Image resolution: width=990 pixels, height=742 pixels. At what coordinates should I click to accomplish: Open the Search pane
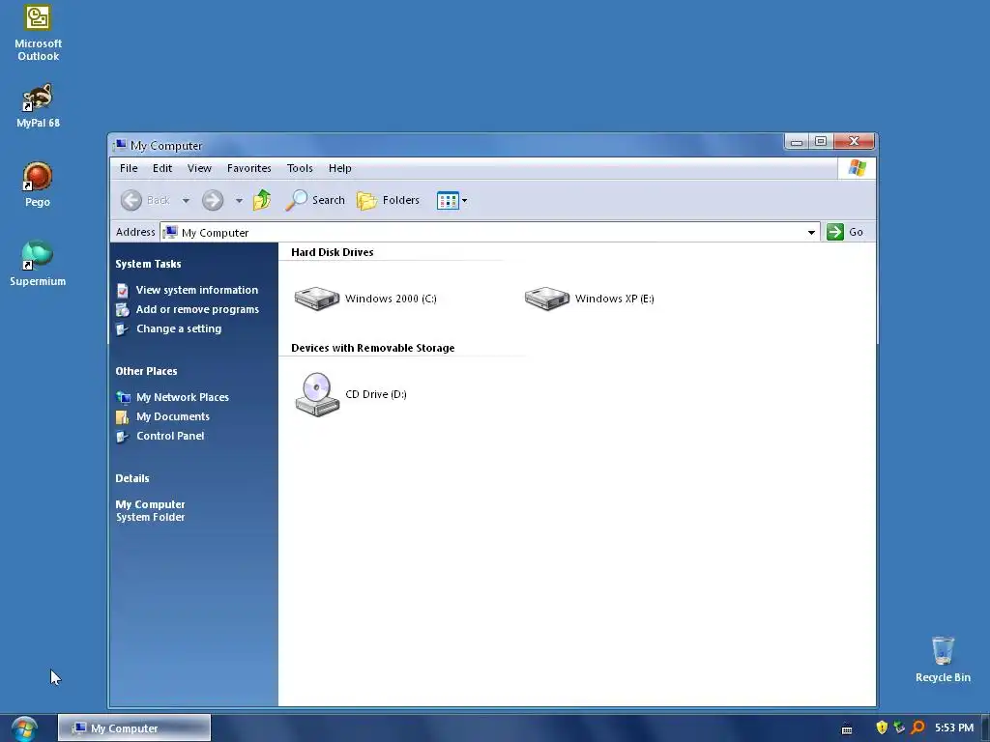click(315, 200)
